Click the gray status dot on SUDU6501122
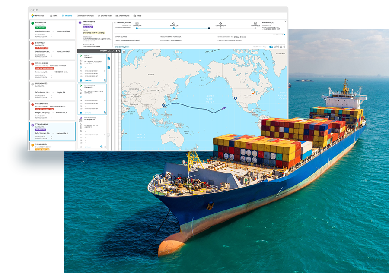This screenshot has height=273, width=389. click(x=32, y=84)
